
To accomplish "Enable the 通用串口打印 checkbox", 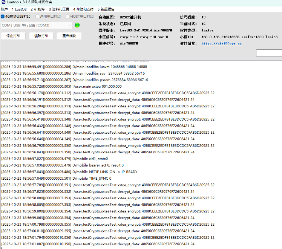I will click(37, 17).
